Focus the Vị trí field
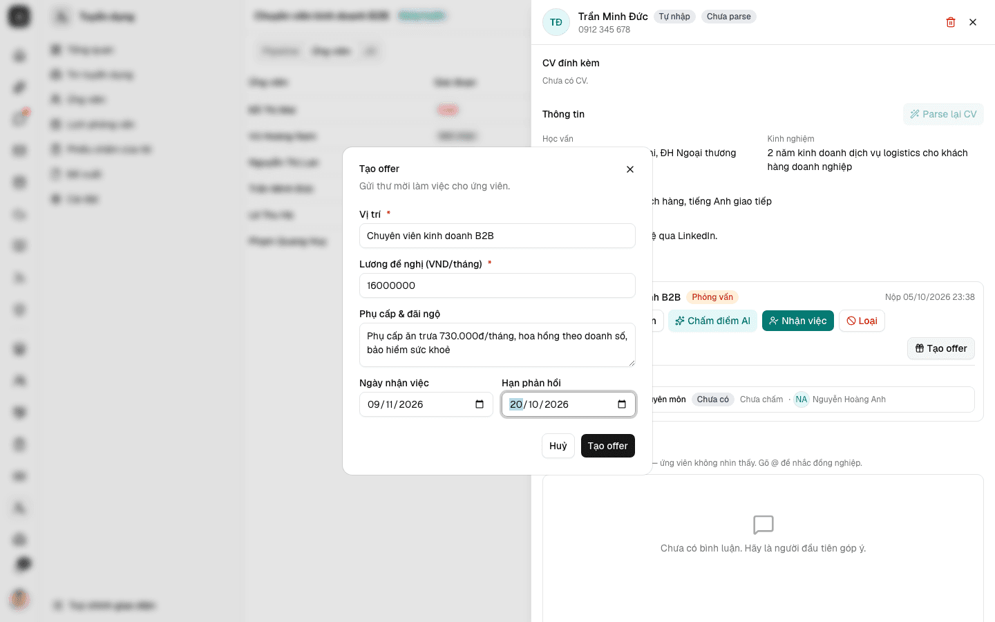Viewport: 995px width, 622px height. click(497, 236)
